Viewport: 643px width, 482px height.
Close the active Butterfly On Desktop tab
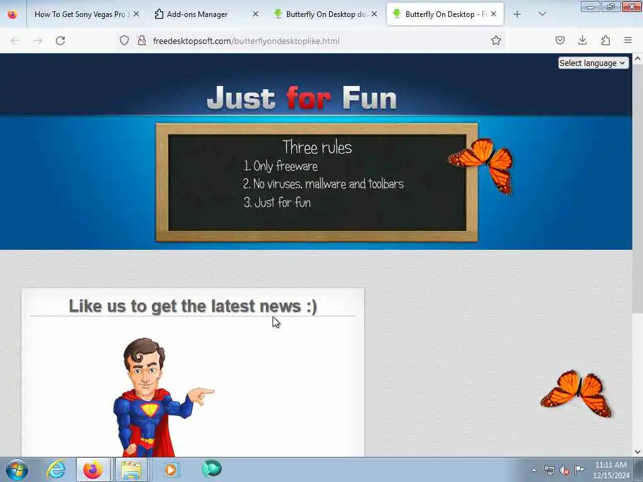[x=494, y=14]
